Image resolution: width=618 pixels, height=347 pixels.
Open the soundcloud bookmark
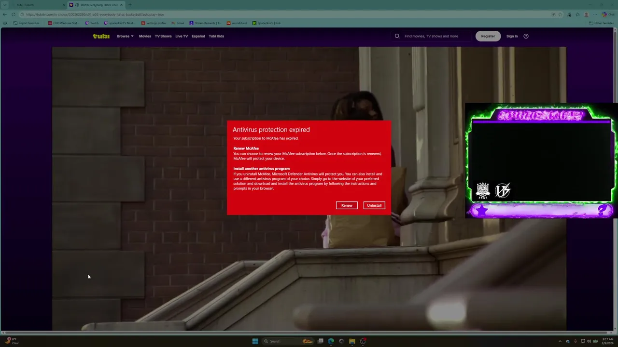tap(237, 23)
